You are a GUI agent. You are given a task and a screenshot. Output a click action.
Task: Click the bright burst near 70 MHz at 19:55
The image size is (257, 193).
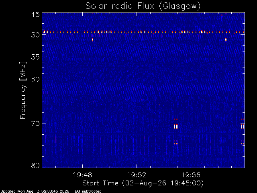[x=176, y=127]
